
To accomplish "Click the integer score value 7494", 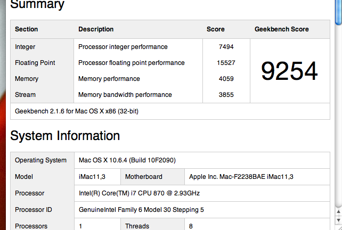I will tap(226, 47).
